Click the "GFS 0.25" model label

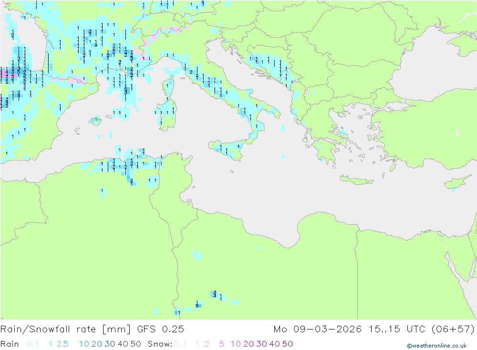tap(161, 329)
